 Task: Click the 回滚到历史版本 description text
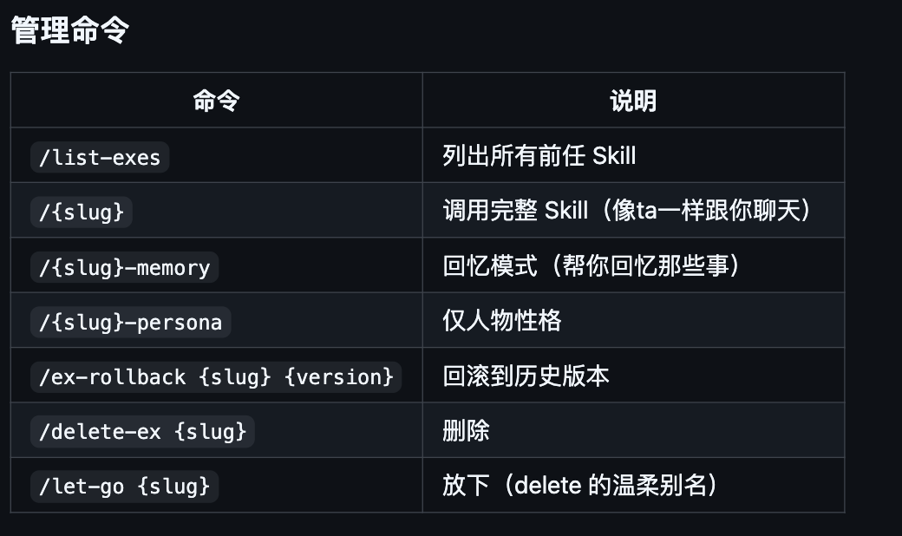click(x=526, y=376)
